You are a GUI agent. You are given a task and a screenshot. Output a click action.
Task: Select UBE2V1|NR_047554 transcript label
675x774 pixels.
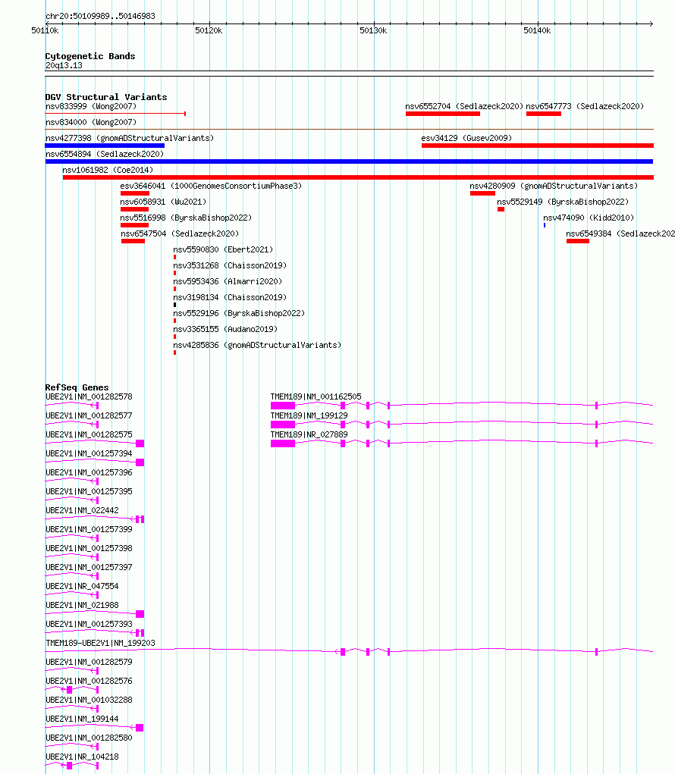click(x=82, y=586)
